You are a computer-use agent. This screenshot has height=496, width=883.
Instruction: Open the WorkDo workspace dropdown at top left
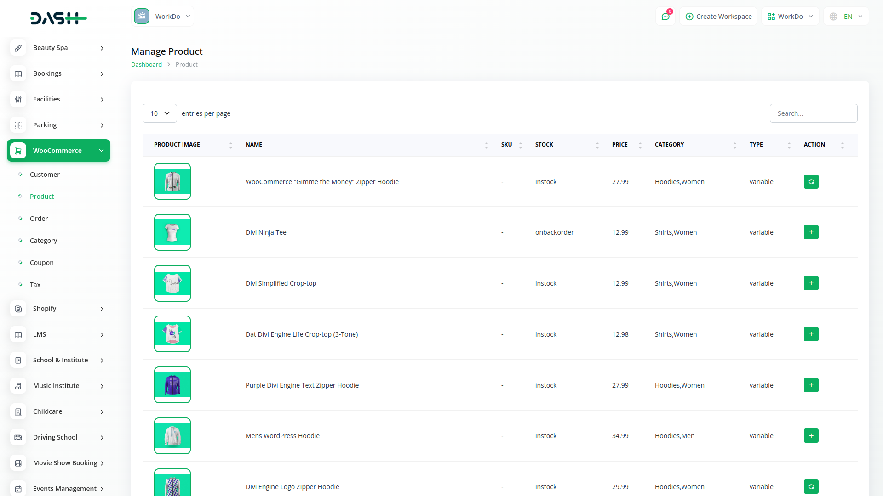pyautogui.click(x=163, y=16)
